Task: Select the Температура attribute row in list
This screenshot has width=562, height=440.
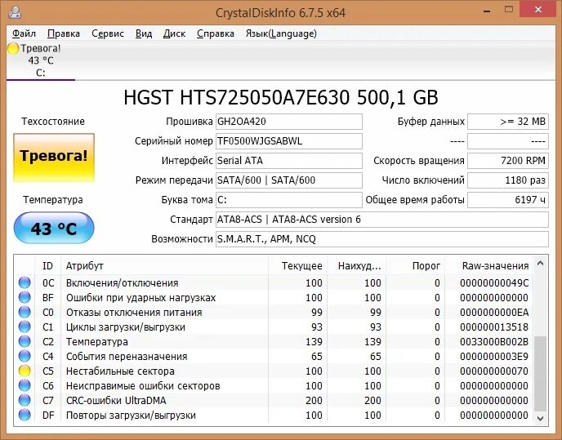Action: (x=274, y=341)
